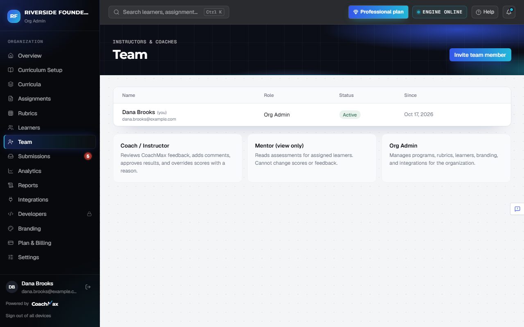Click the Oct 17, 2026 date cell
Image resolution: width=524 pixels, height=327 pixels.
coord(418,114)
